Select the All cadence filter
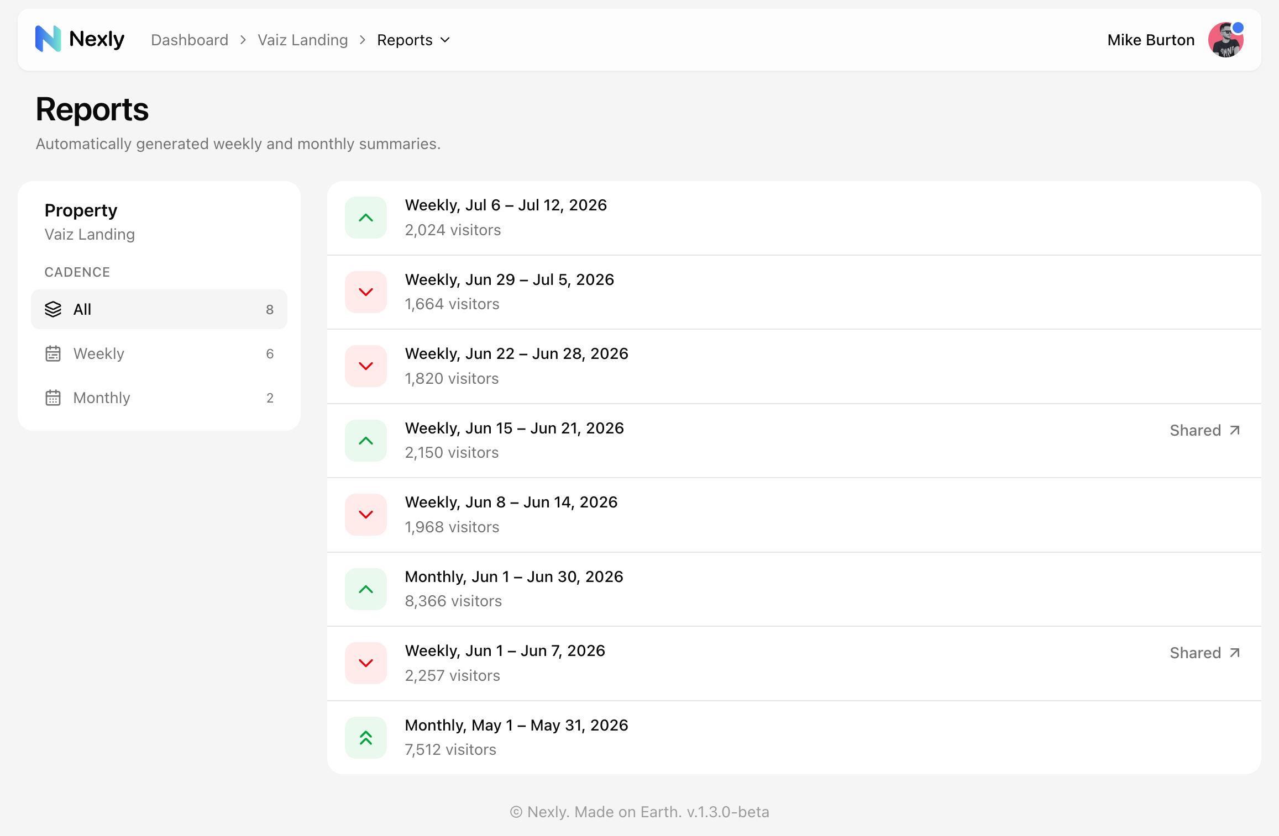This screenshot has height=836, width=1279. point(159,309)
